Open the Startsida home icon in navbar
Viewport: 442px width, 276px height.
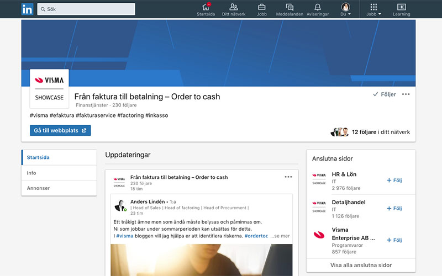(206, 9)
